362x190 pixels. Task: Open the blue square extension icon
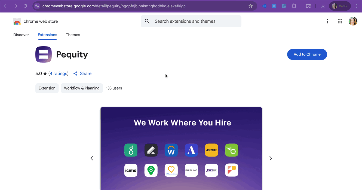pos(274,6)
